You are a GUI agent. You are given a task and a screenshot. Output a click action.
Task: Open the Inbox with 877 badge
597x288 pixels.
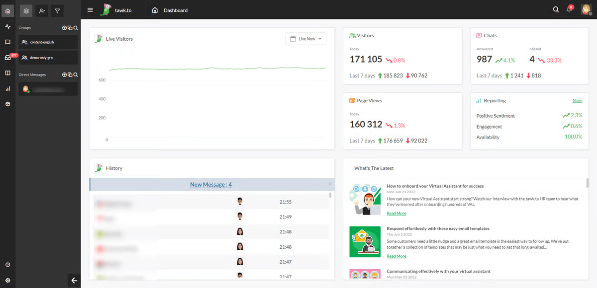[x=7, y=58]
